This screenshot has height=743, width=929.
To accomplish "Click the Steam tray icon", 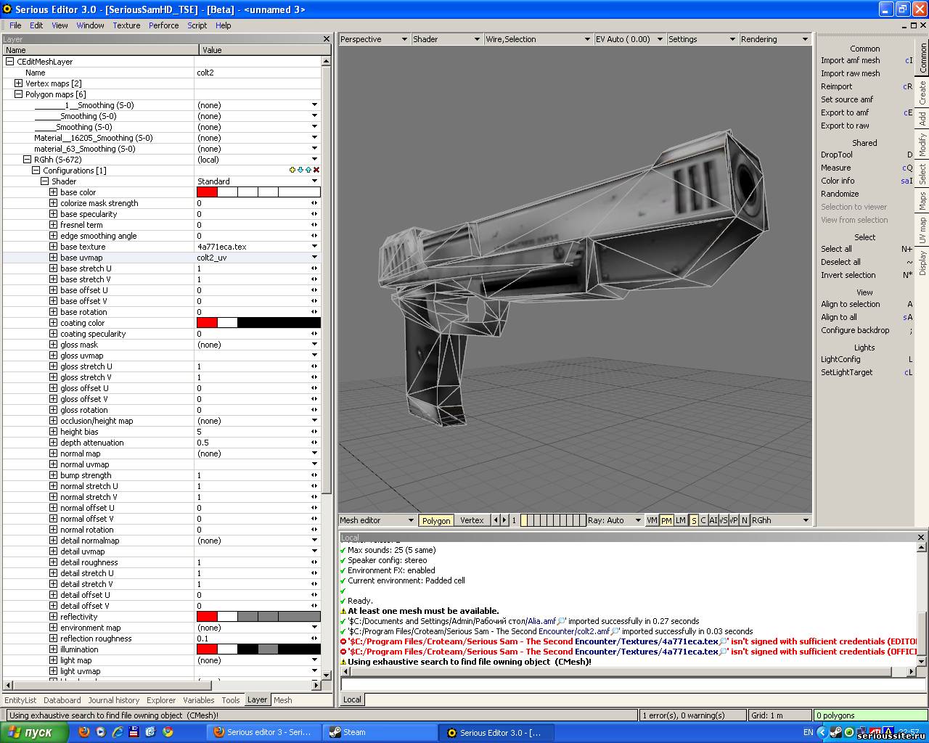I will click(x=836, y=732).
